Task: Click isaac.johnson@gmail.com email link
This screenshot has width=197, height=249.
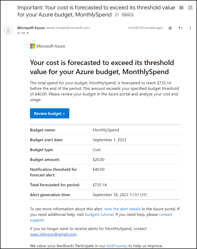Action: 53,234
